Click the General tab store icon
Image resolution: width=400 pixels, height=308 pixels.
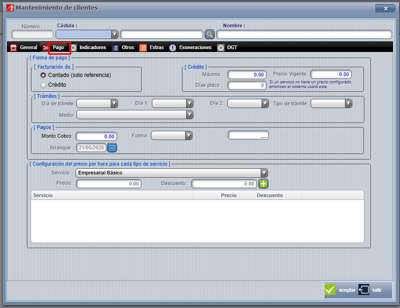coord(13,47)
